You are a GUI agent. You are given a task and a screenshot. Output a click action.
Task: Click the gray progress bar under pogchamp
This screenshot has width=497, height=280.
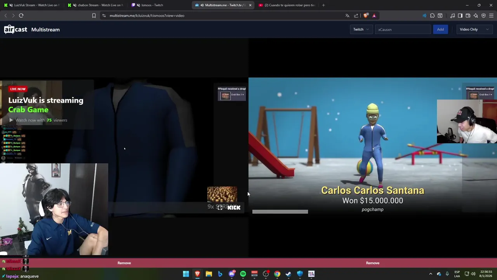pos(280,212)
